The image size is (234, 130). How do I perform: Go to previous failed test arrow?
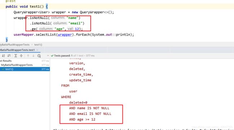coord(28,56)
